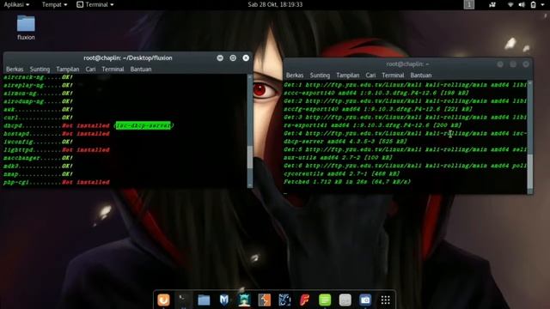
Task: Open Bantuan menu in right terminal window
Action: [421, 75]
